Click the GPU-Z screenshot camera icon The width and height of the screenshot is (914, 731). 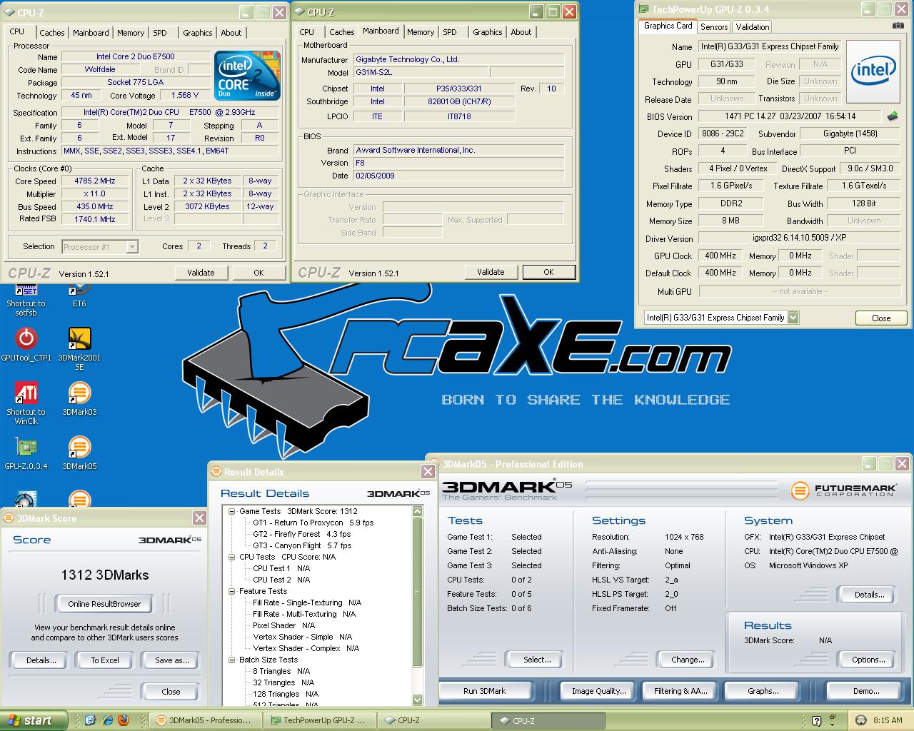click(898, 26)
